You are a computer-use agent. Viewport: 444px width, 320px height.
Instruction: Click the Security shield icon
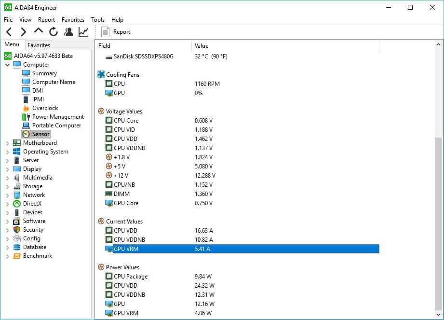coord(17,230)
